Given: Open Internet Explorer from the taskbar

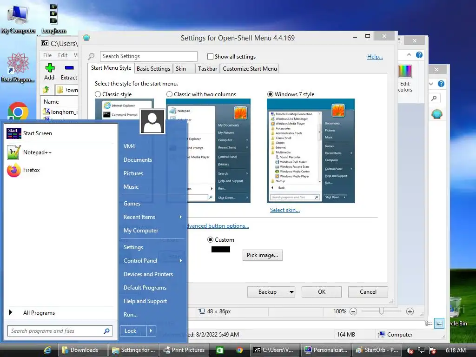Looking at the screenshot, I should pos(47,350).
